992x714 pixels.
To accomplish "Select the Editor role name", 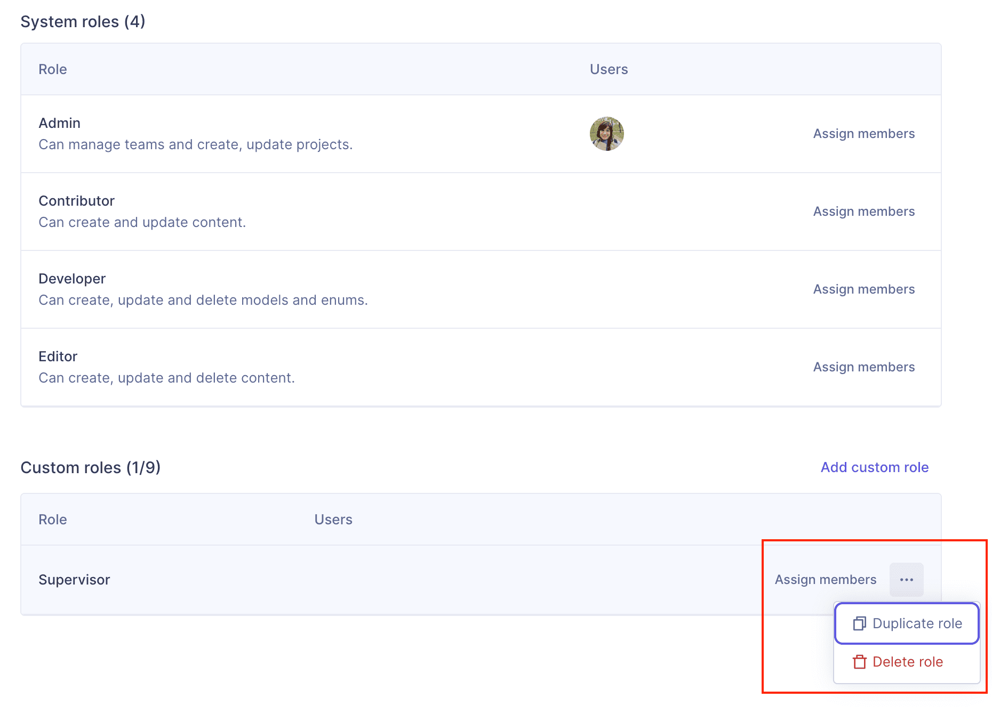I will [x=58, y=356].
